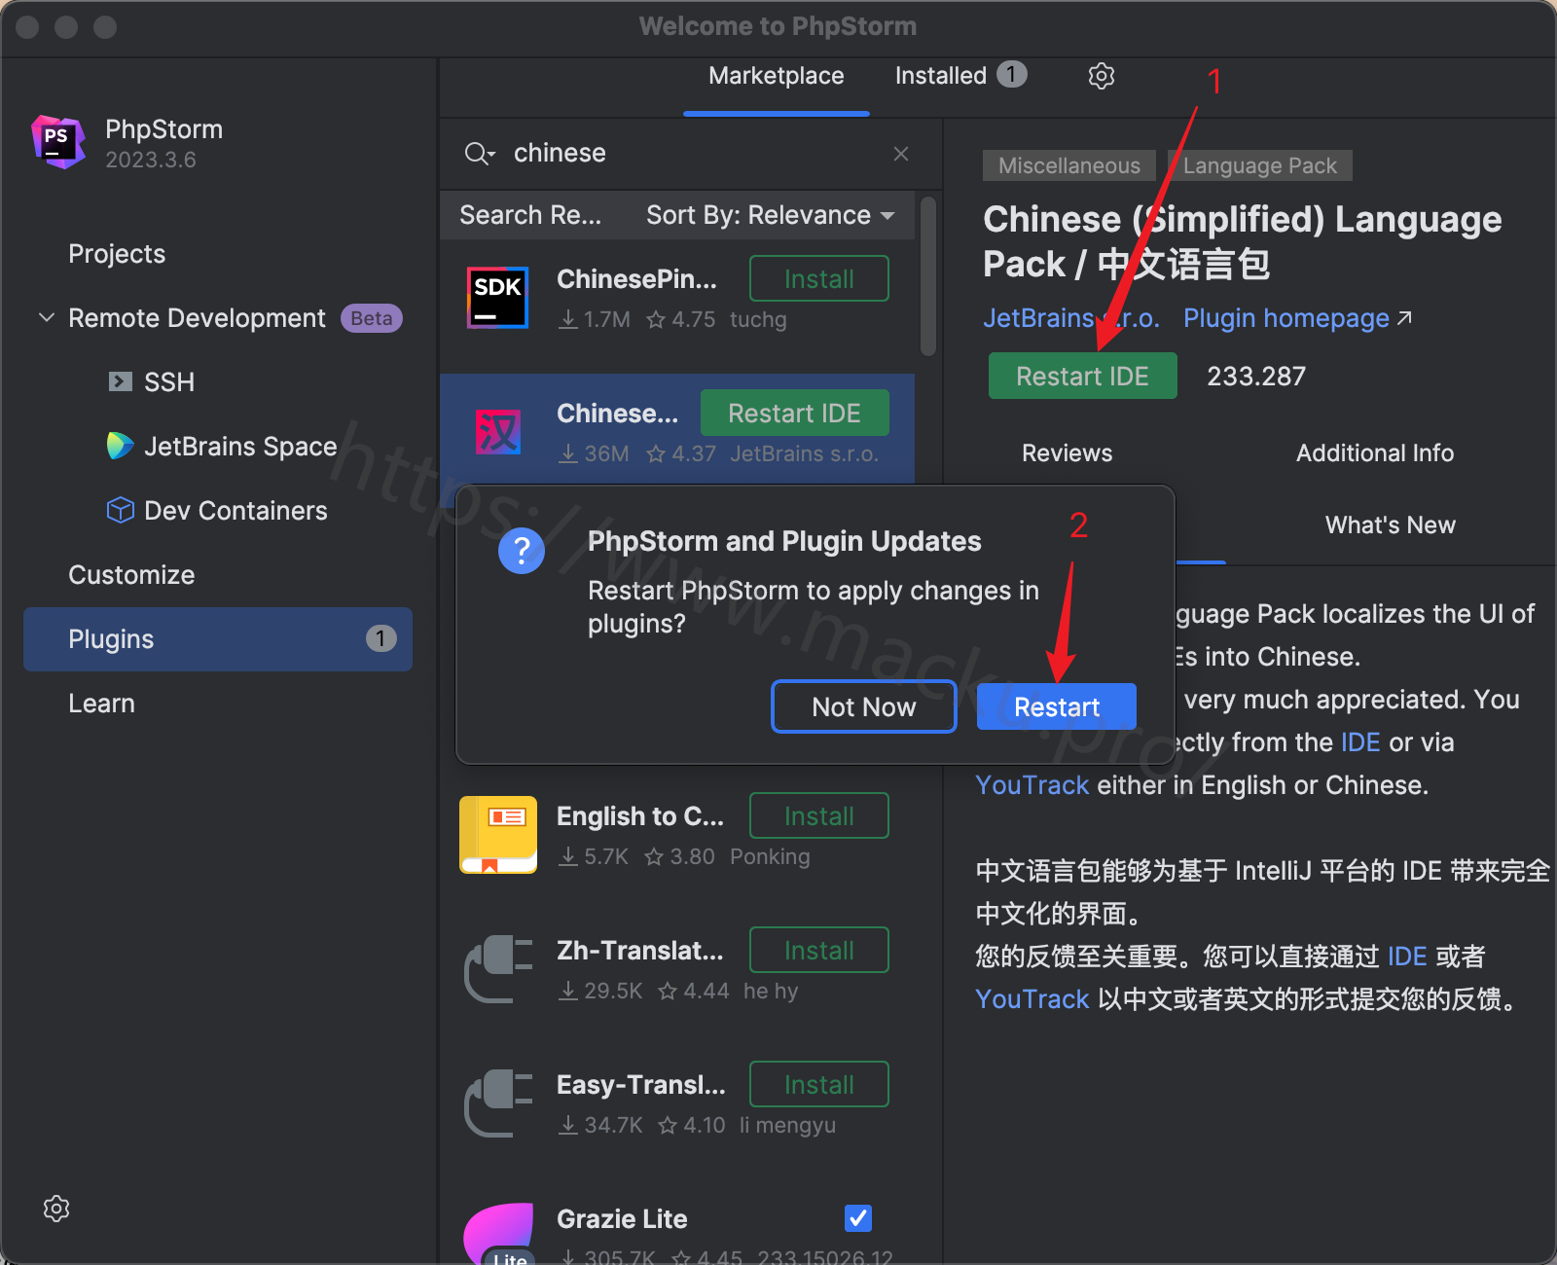The image size is (1557, 1265).
Task: Toggle the Grazie Lite enabled checkbox
Action: click(x=858, y=1218)
